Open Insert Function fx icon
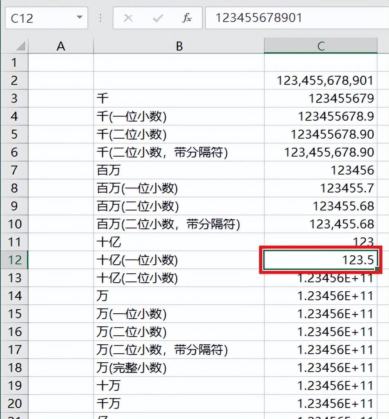This screenshot has width=389, height=419. 187,18
